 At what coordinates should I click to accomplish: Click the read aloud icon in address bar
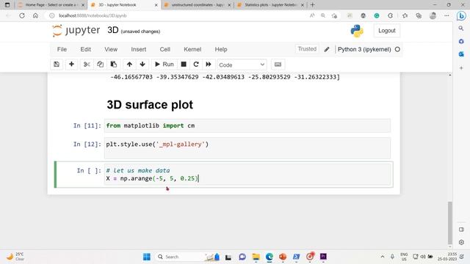312,15
